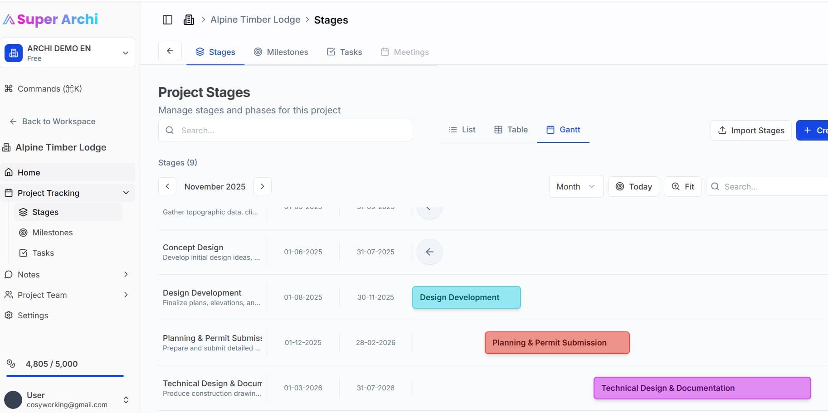Viewport: 828px width, 413px height.
Task: Click the ARCHI DEMO EN workspace icon
Action: 14,53
